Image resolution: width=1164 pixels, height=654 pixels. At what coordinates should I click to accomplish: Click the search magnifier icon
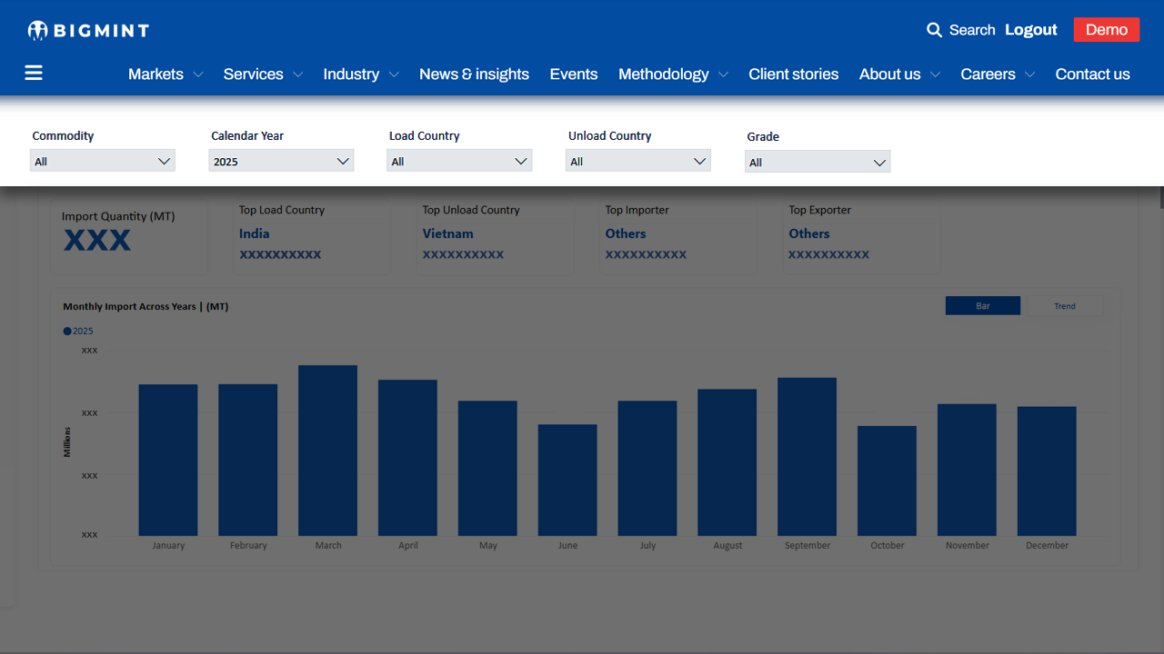point(934,30)
